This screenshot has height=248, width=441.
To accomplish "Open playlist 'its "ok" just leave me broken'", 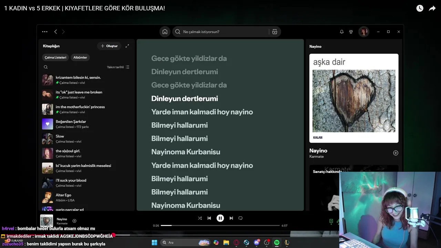I will coord(86,95).
